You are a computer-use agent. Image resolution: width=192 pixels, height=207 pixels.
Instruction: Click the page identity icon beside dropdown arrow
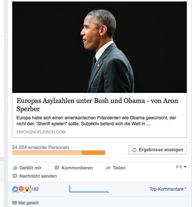(179, 167)
